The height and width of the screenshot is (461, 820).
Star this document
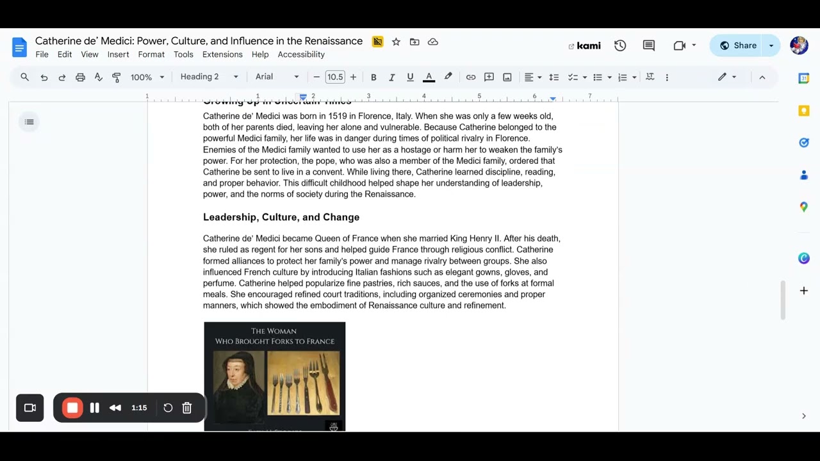click(x=396, y=42)
